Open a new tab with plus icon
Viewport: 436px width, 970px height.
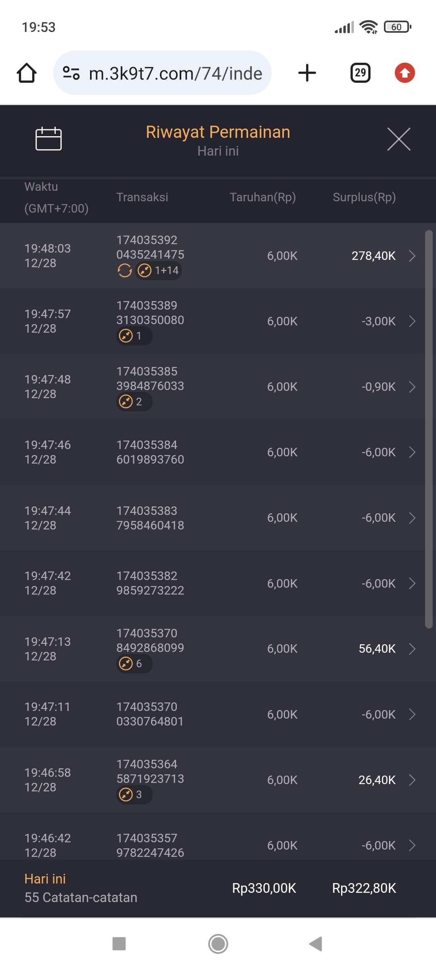pyautogui.click(x=307, y=73)
